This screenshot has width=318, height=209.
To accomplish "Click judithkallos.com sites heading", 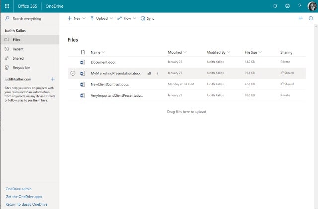I will 18,79.
